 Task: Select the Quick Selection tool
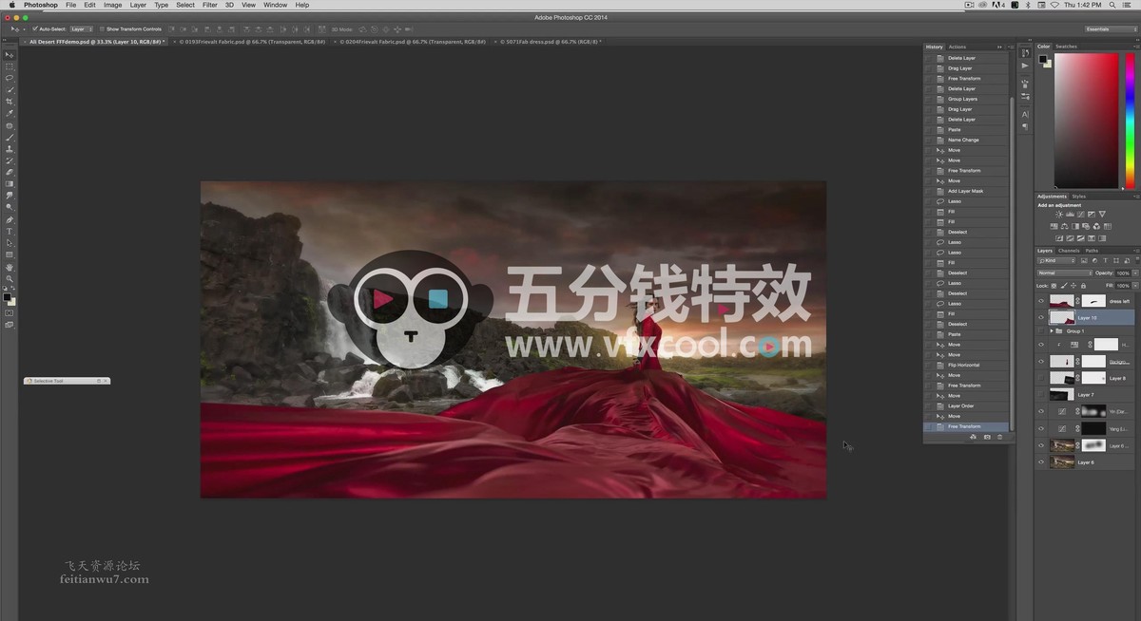tap(10, 90)
